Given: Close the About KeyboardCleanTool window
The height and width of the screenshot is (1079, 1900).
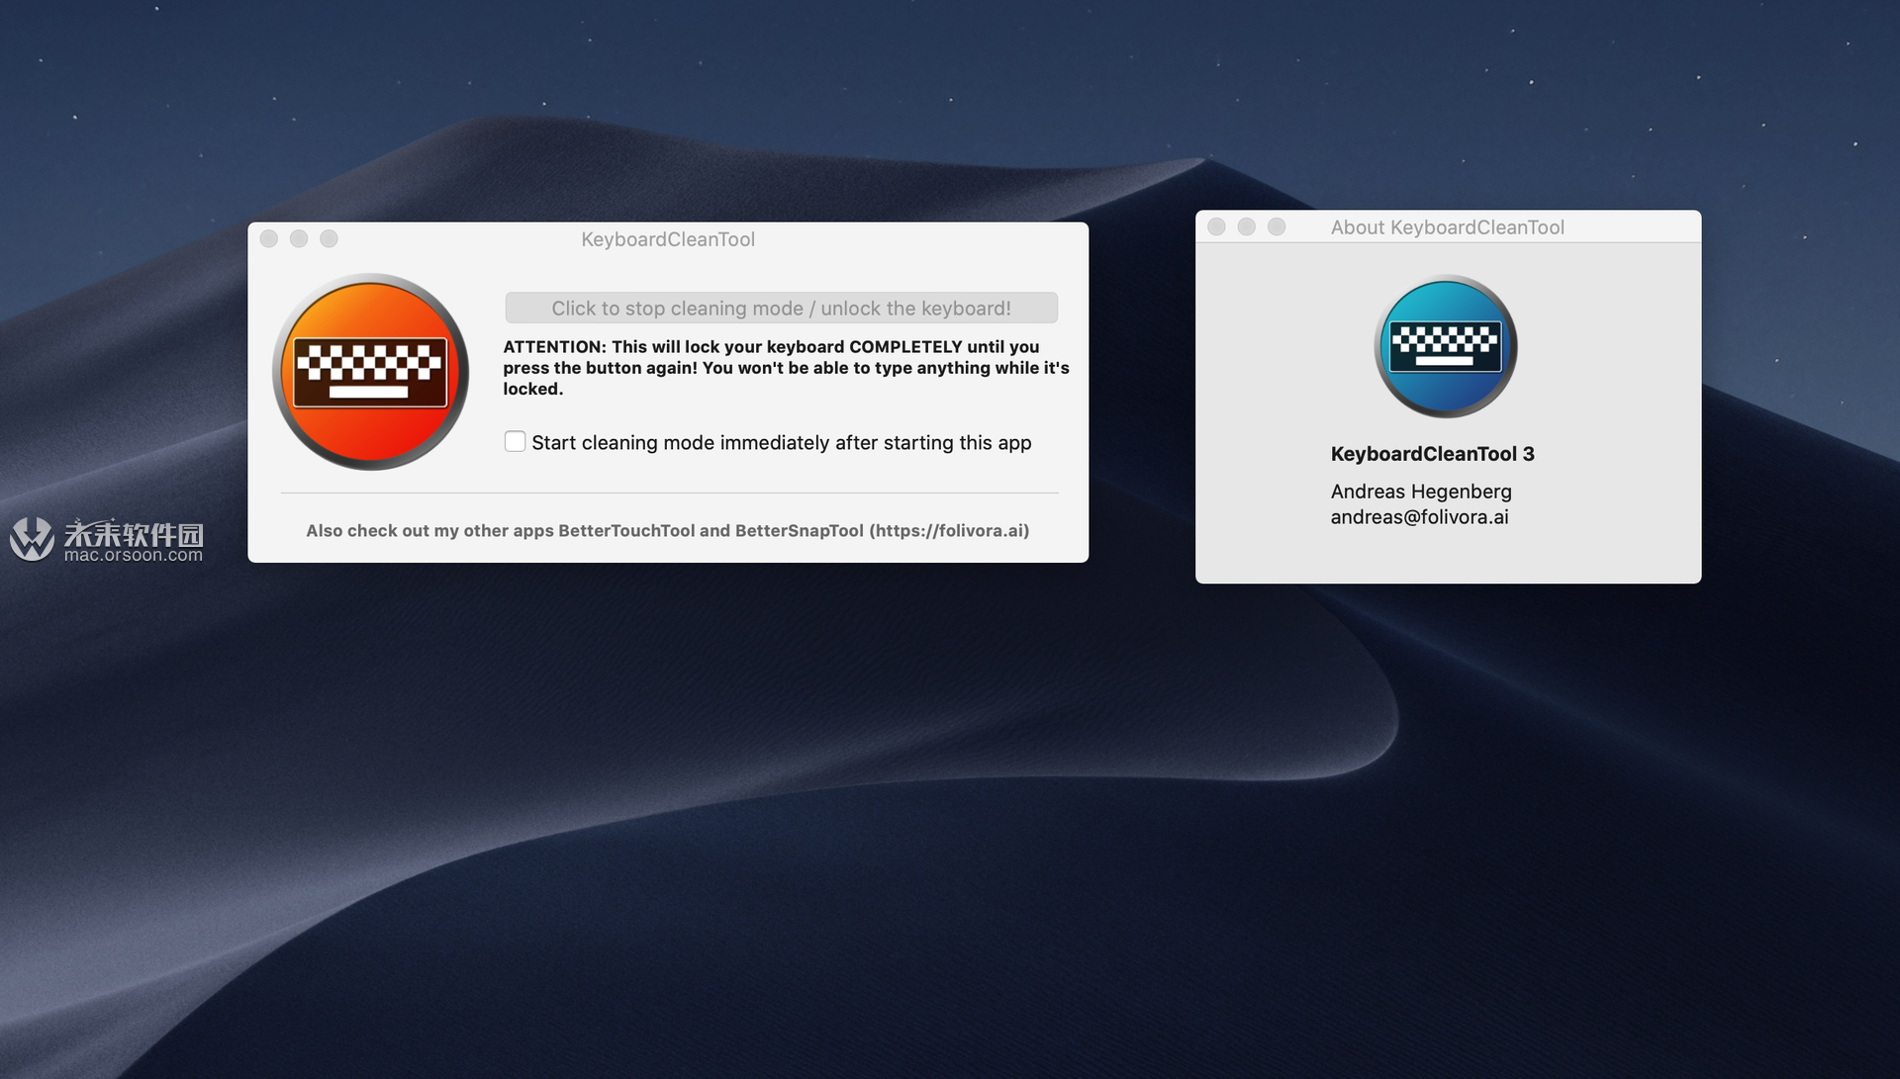Looking at the screenshot, I should (1217, 226).
